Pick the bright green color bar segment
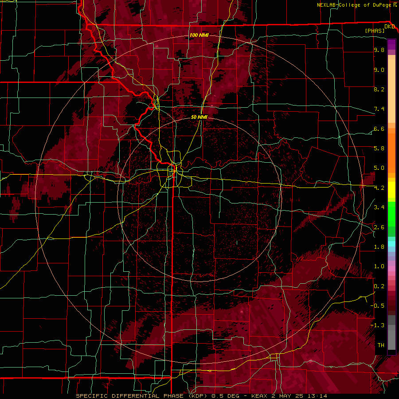Screen dimensions: 399x399 391,214
